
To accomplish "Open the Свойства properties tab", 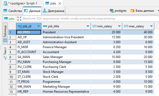I will [x=13, y=11].
